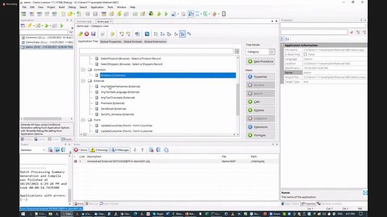The height and width of the screenshot is (217, 387).
Task: Click the Zoom icon in the taskbar
Action: click(274, 214)
